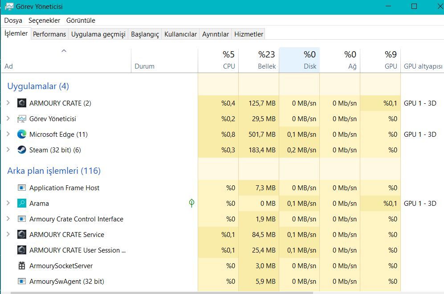This screenshot has width=444, height=294.
Task: Sort processes by CPU column
Action: (x=228, y=61)
